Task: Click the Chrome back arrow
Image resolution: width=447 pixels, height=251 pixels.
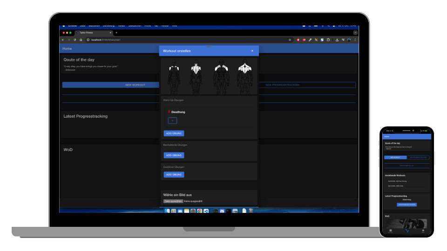Action: pyautogui.click(x=63, y=40)
